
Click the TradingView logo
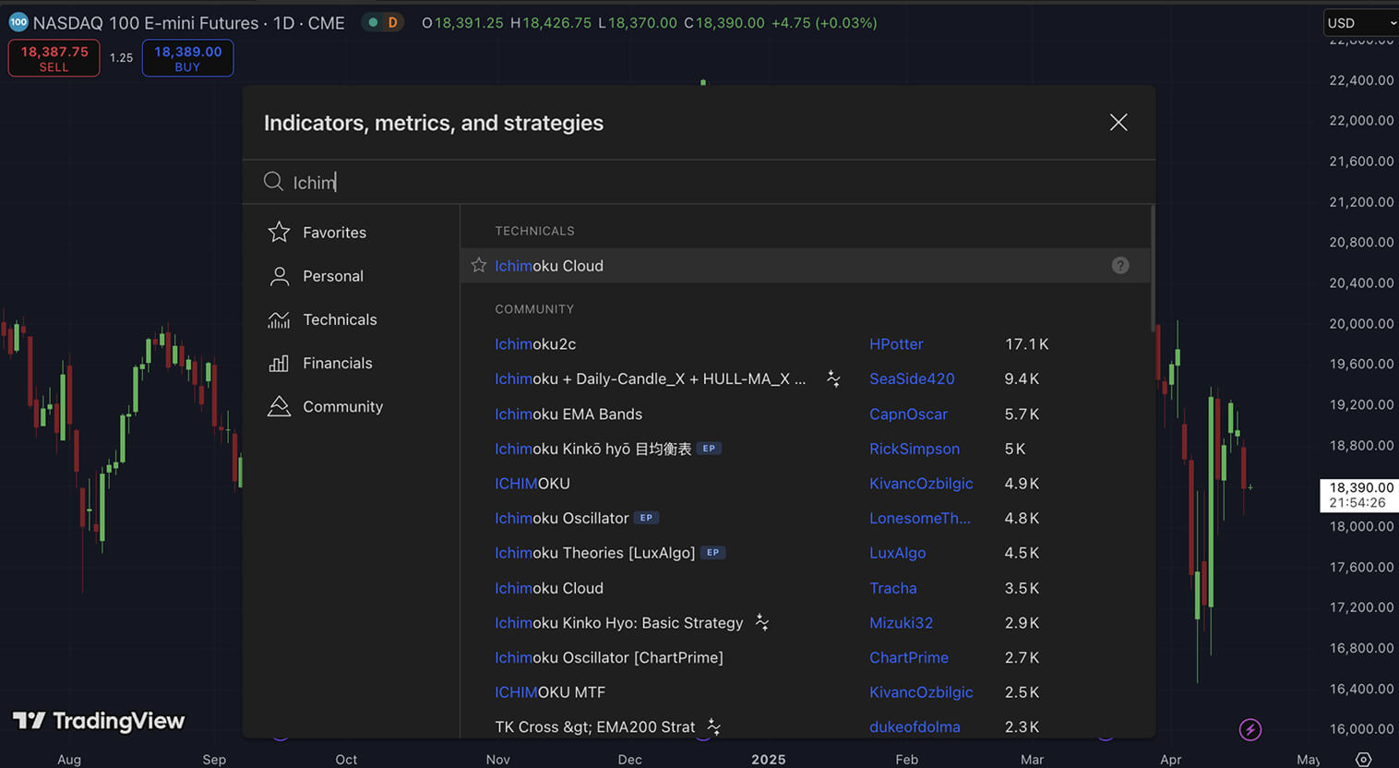(x=99, y=721)
